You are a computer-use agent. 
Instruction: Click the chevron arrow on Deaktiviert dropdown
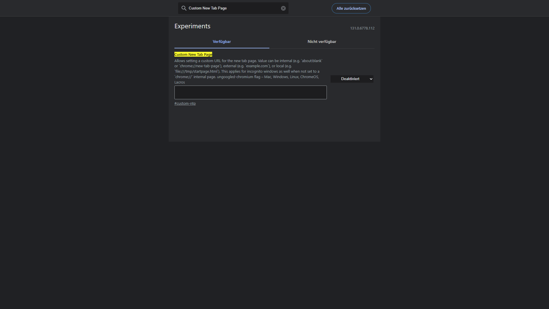(371, 79)
